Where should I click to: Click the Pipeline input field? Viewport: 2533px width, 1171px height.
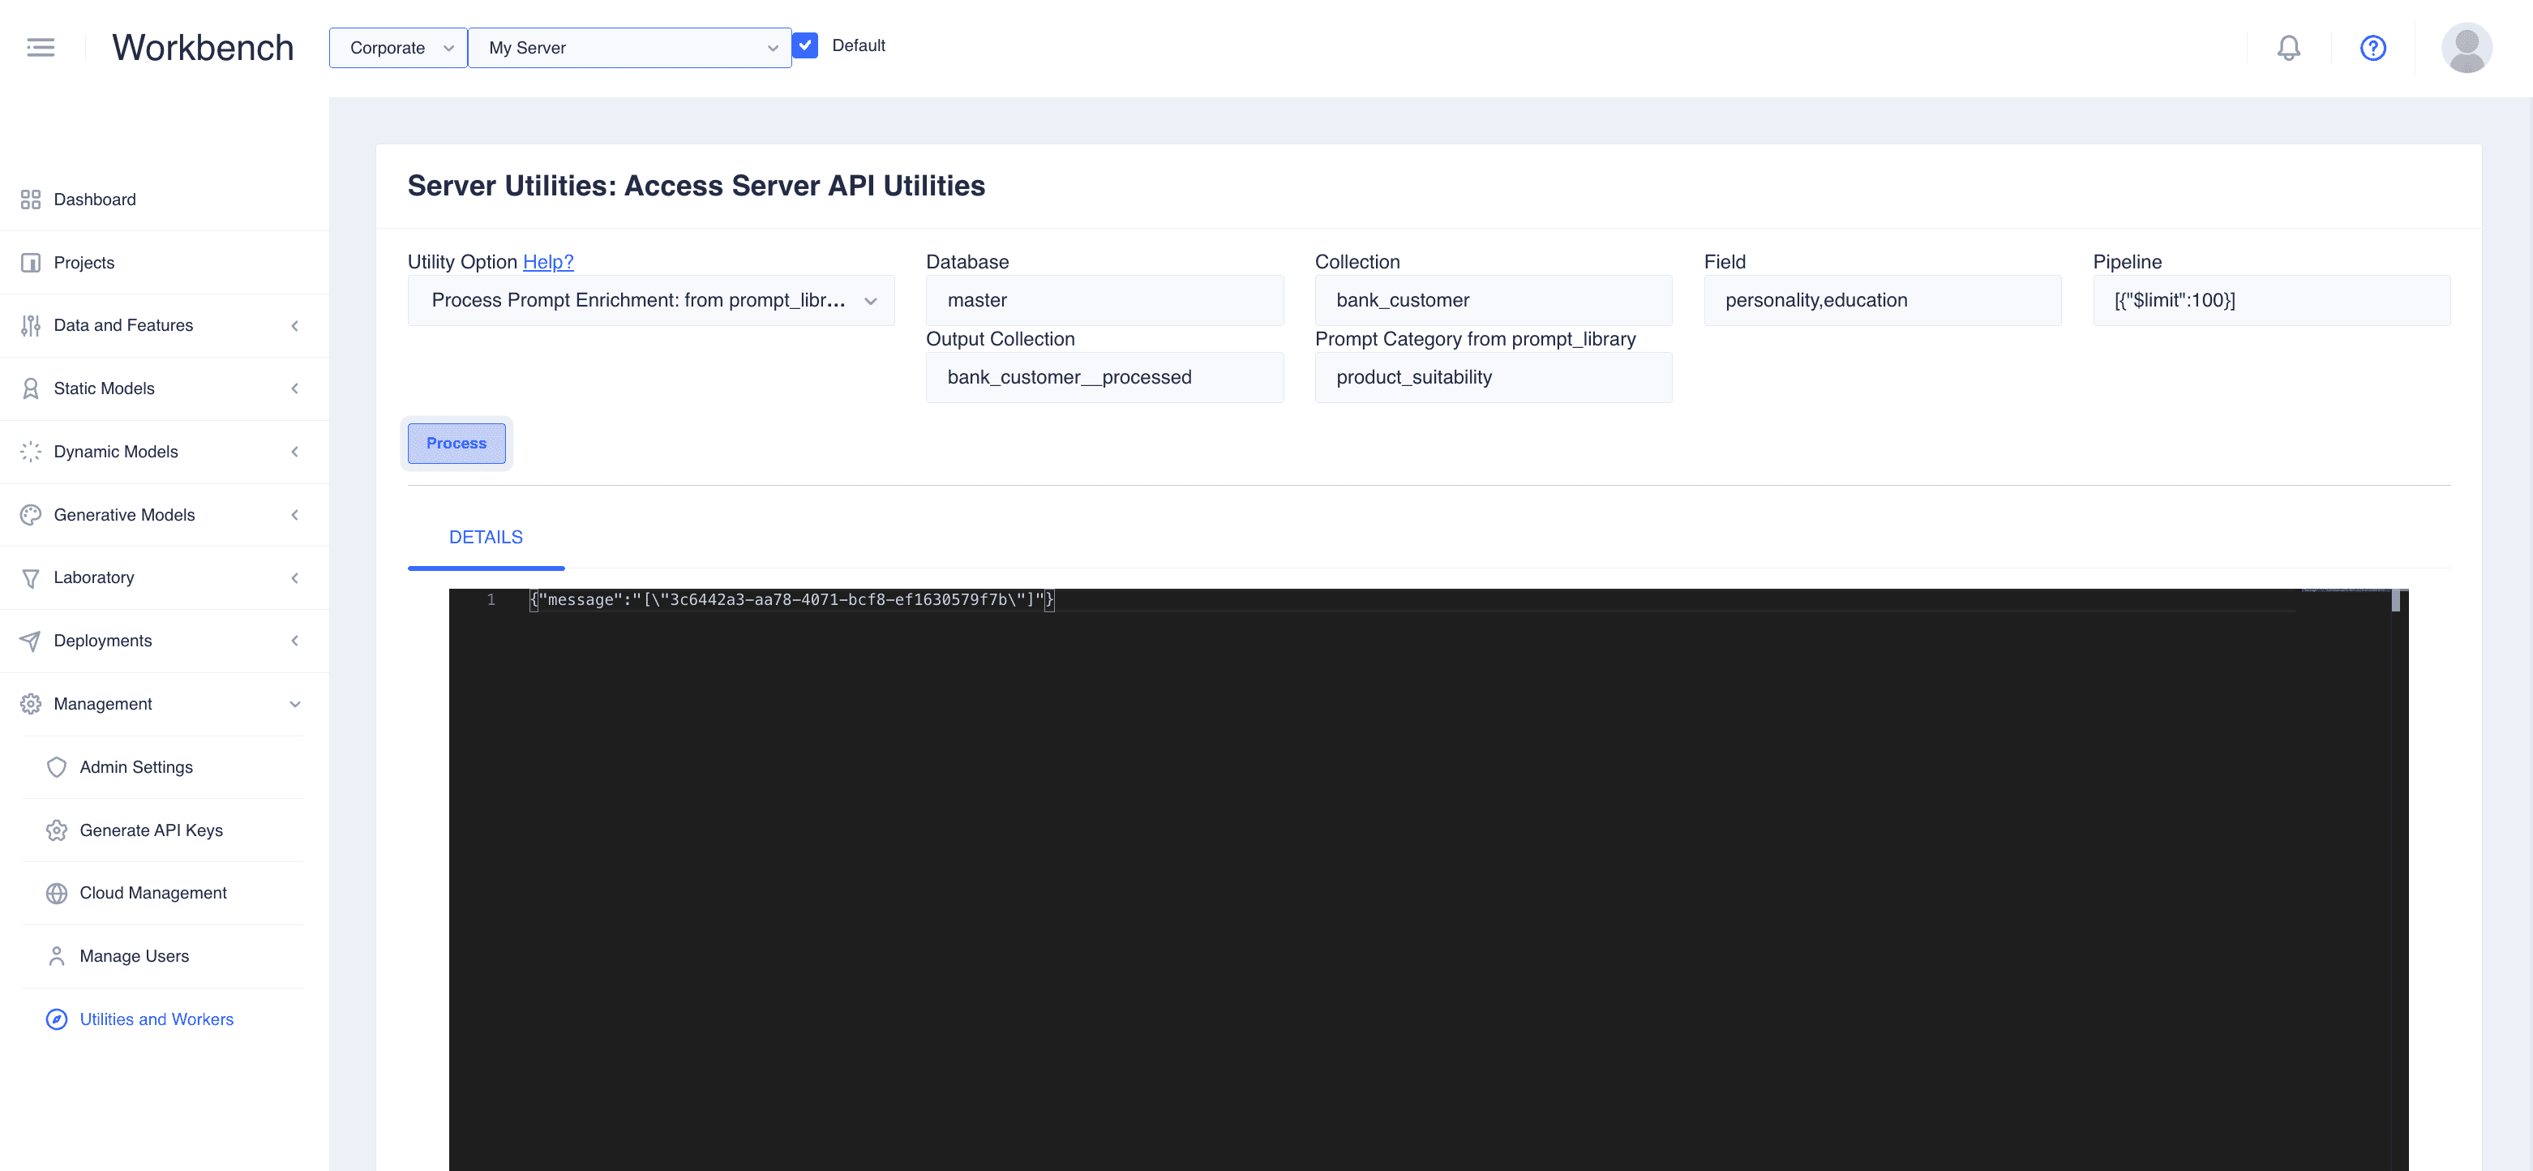(2270, 300)
